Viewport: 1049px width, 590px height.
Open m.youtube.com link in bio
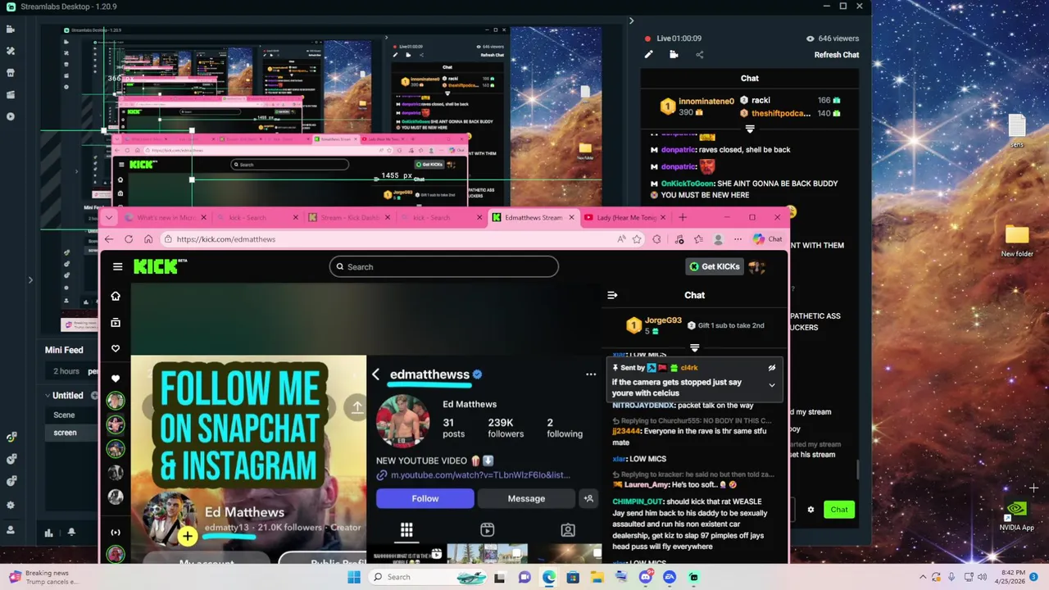coord(480,475)
